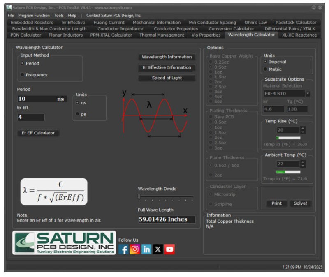Open the LinkedIn social icon
329x277 pixels.
coord(146,249)
